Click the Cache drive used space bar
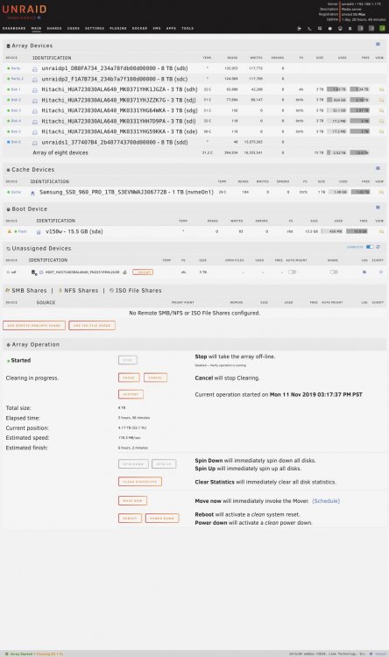Viewport: 389px width, 657px height. point(338,192)
